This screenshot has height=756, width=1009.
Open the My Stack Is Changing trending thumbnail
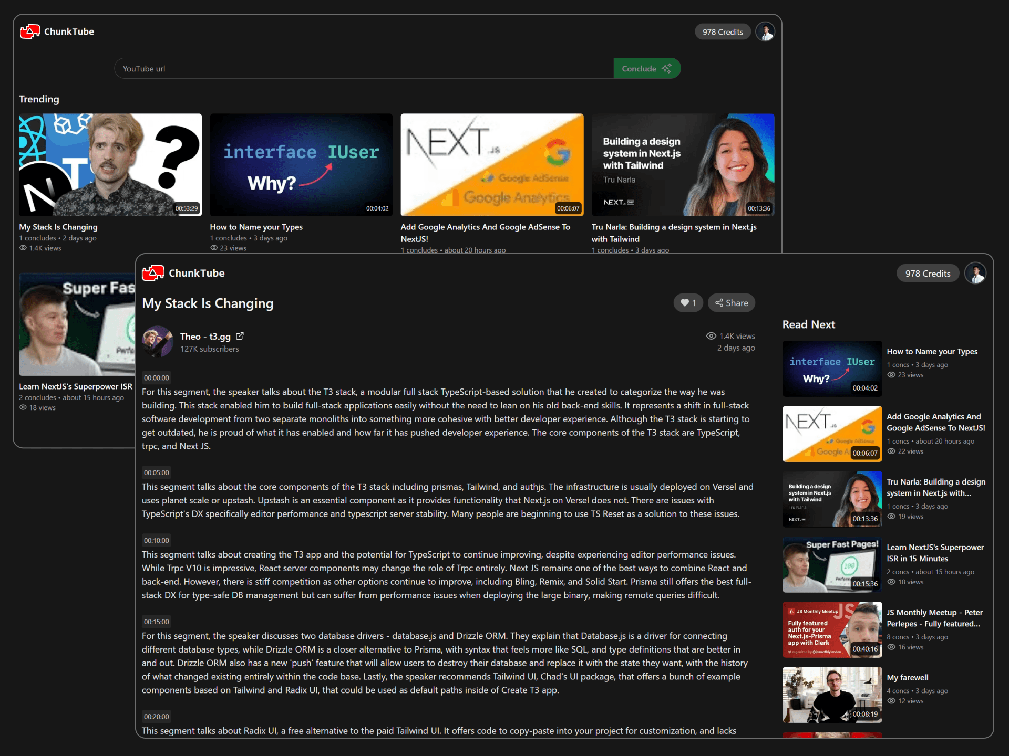[x=110, y=165]
